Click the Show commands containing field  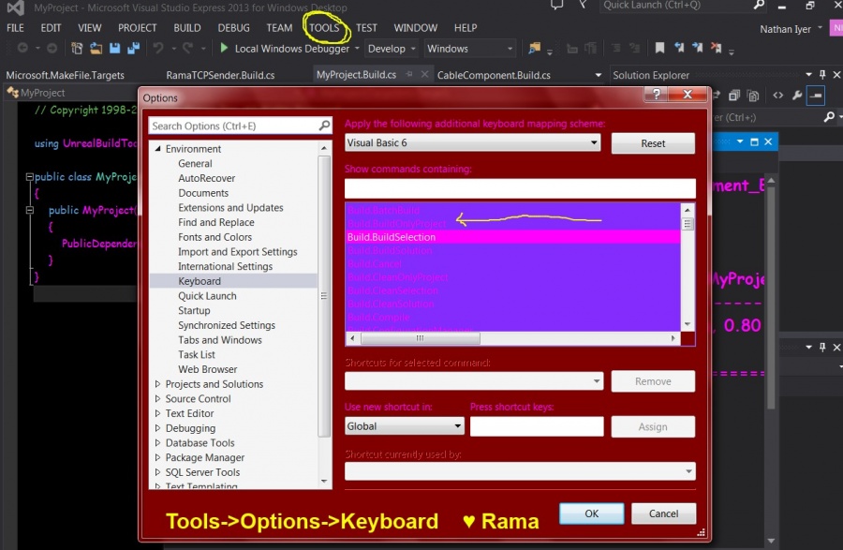click(520, 188)
